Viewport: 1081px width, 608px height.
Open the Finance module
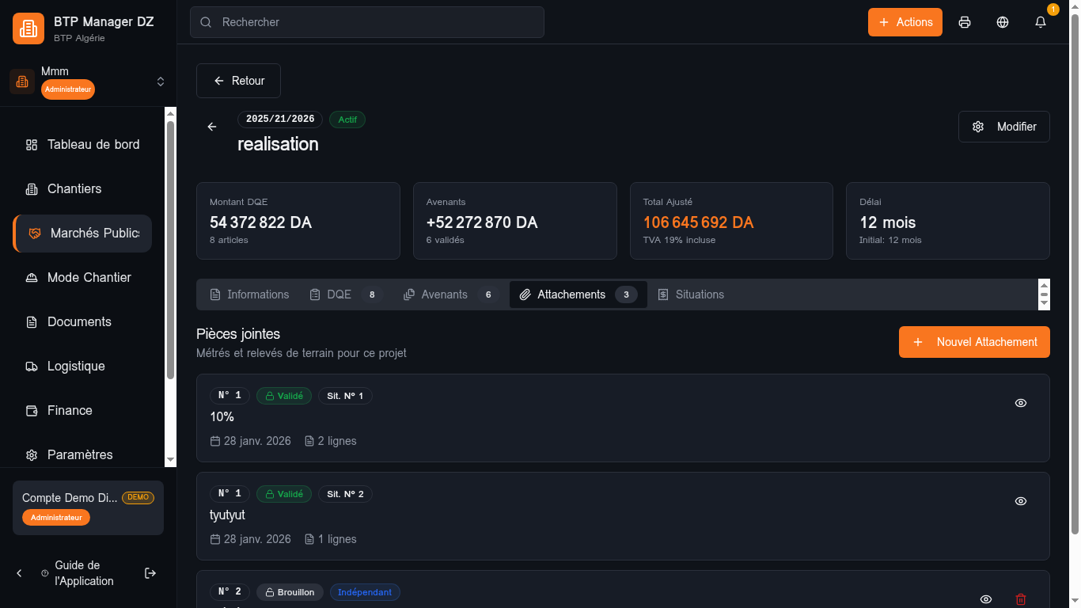[x=70, y=410]
